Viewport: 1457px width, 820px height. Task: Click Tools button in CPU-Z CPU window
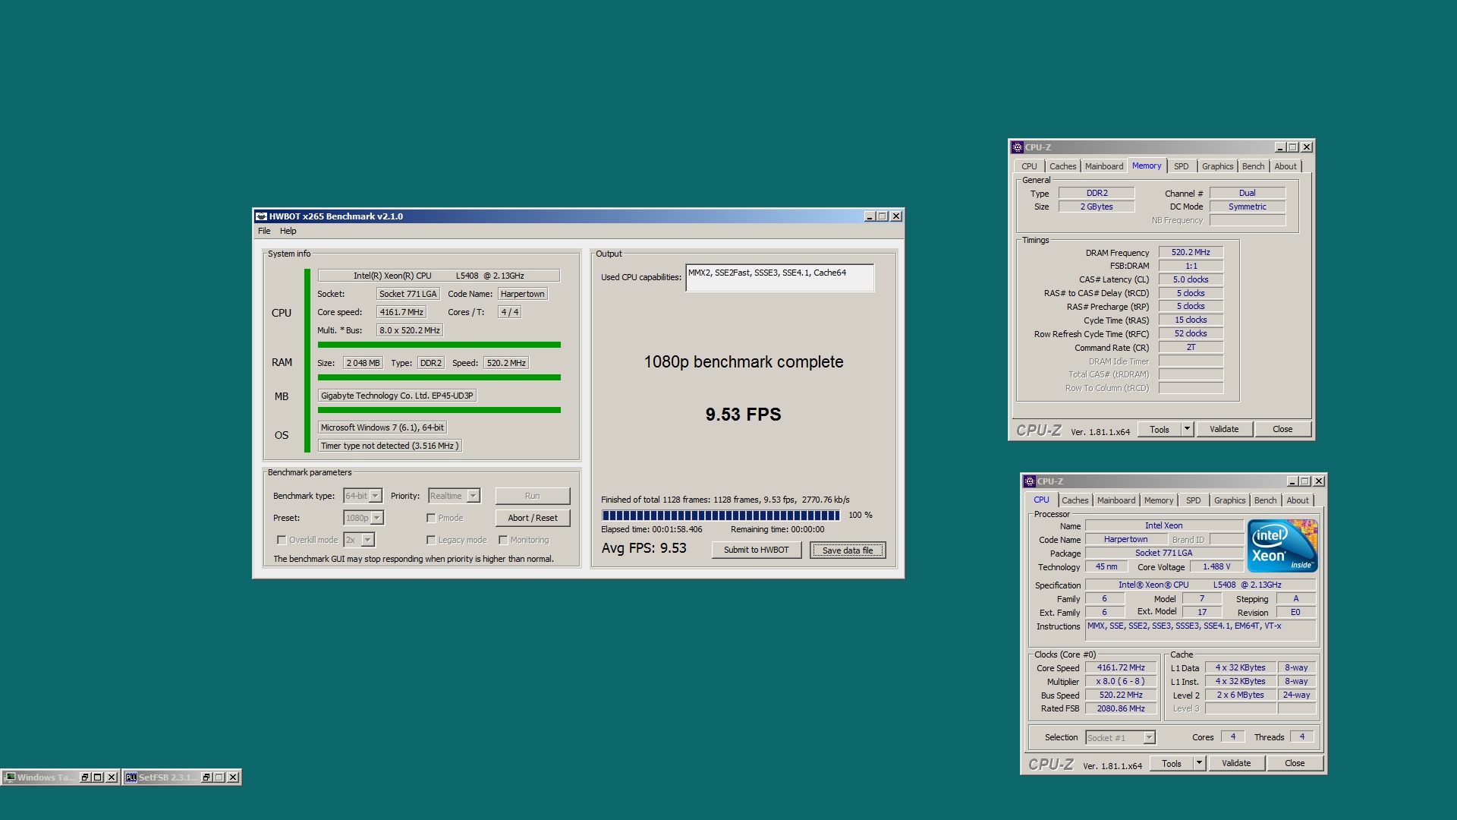pos(1172,763)
